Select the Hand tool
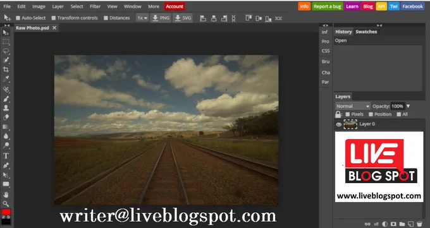The width and height of the screenshot is (430, 228). (6, 195)
